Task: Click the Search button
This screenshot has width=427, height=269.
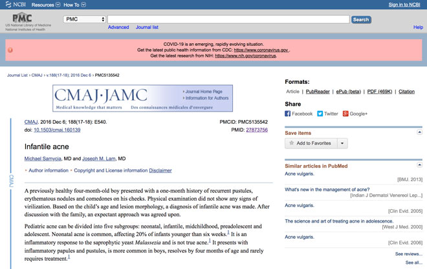Action: 361,19
